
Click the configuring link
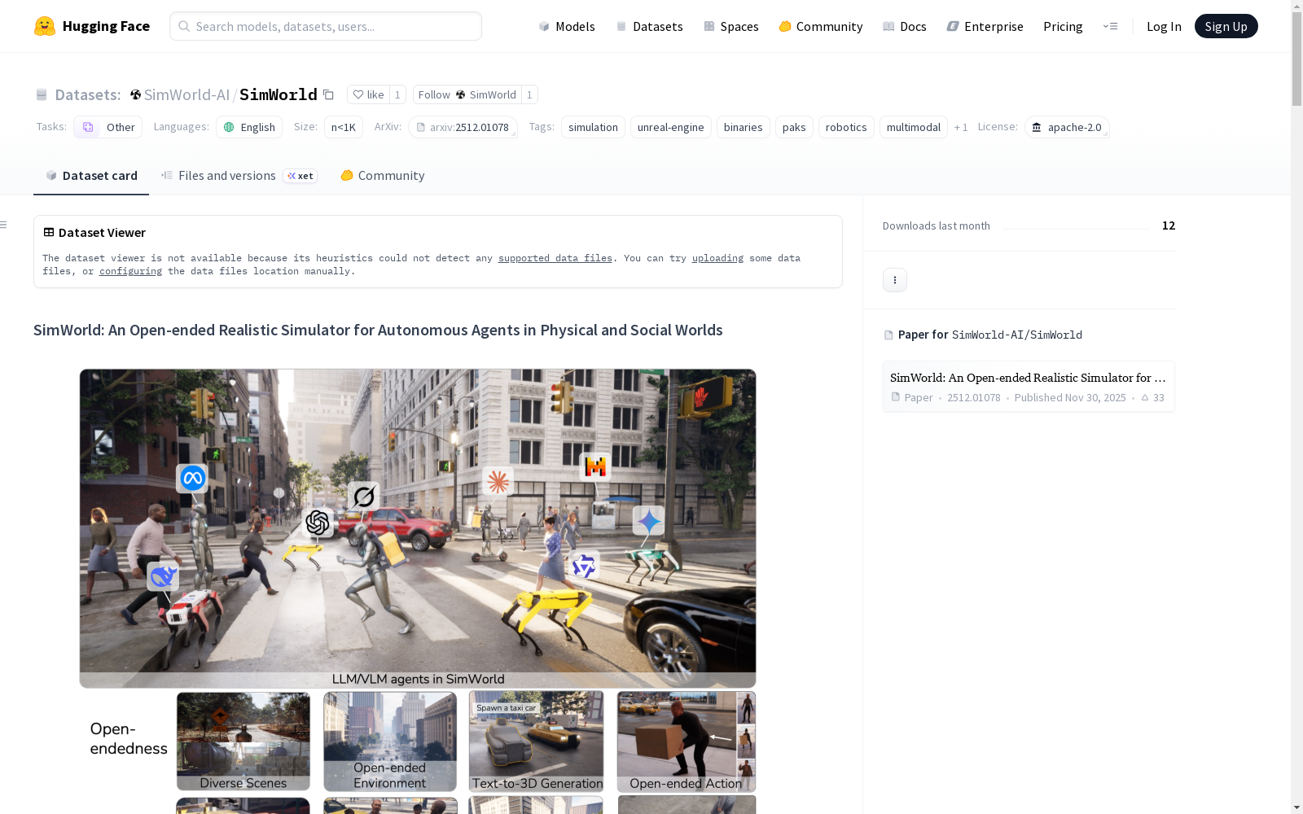130,271
